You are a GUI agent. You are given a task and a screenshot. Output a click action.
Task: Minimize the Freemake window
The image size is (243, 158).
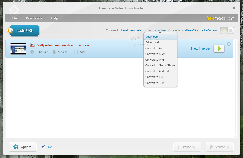point(222,8)
